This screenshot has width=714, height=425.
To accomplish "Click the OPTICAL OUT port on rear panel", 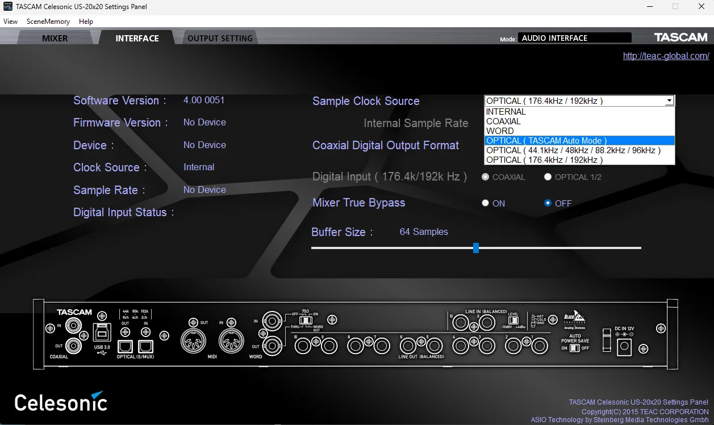I will (125, 346).
